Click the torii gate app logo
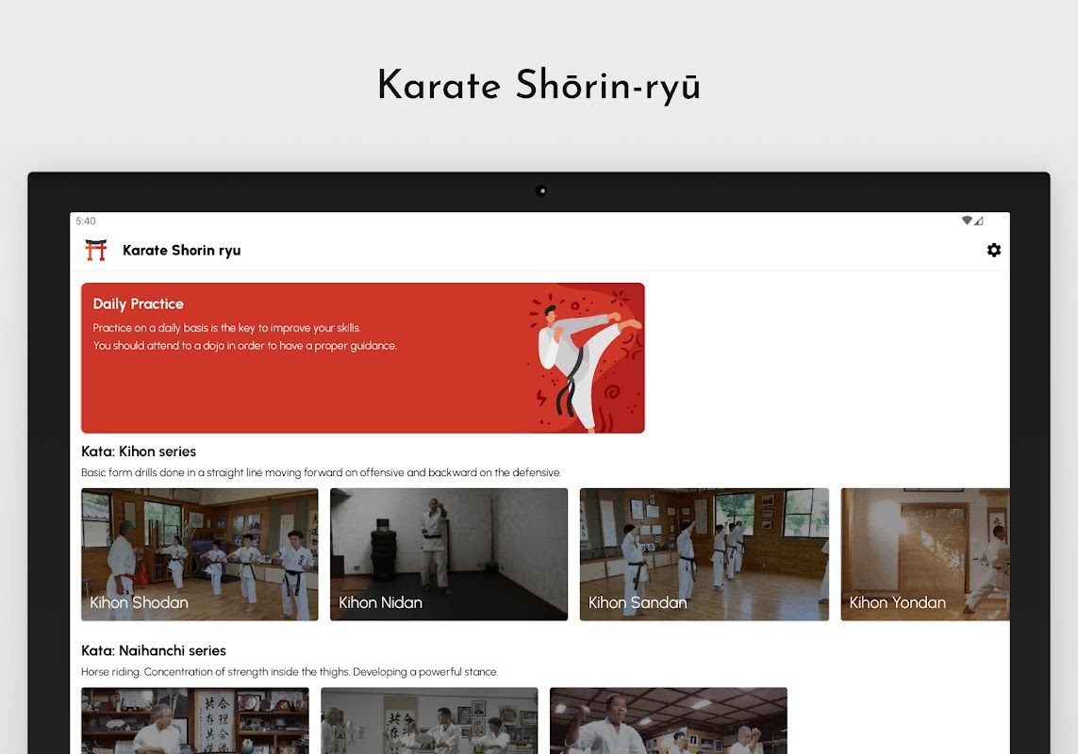This screenshot has width=1078, height=754. 96,250
